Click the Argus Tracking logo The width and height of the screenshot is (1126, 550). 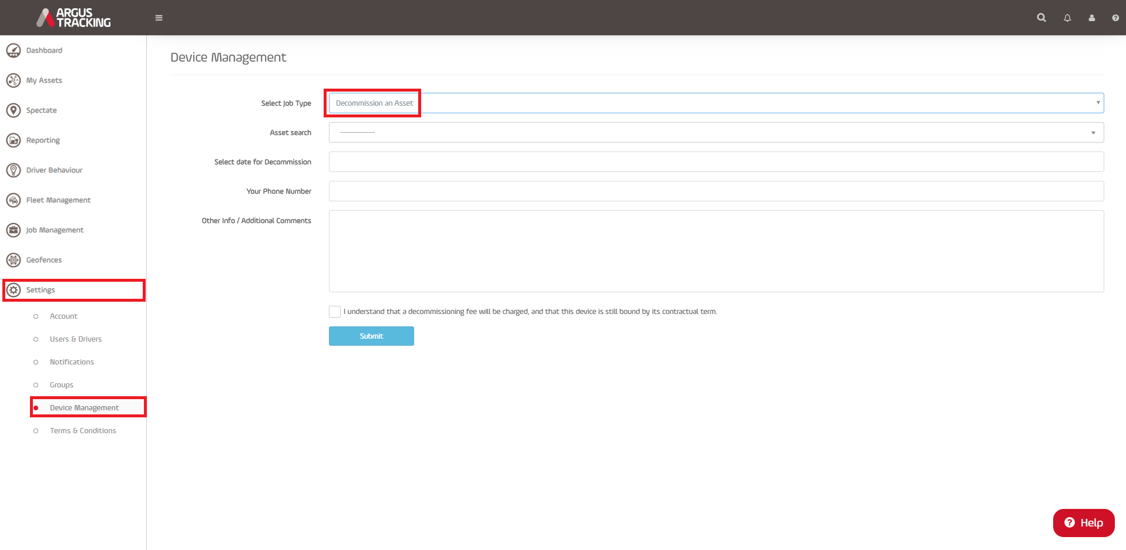(x=73, y=18)
